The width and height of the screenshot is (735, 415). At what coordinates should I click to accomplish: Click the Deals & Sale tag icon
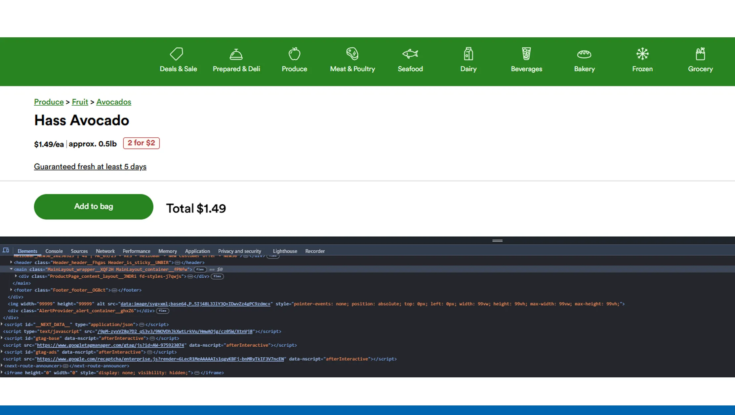pos(177,54)
